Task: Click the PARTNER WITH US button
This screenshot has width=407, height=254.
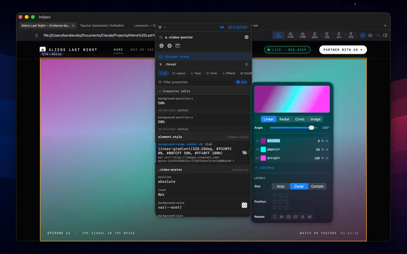Action: (x=343, y=50)
